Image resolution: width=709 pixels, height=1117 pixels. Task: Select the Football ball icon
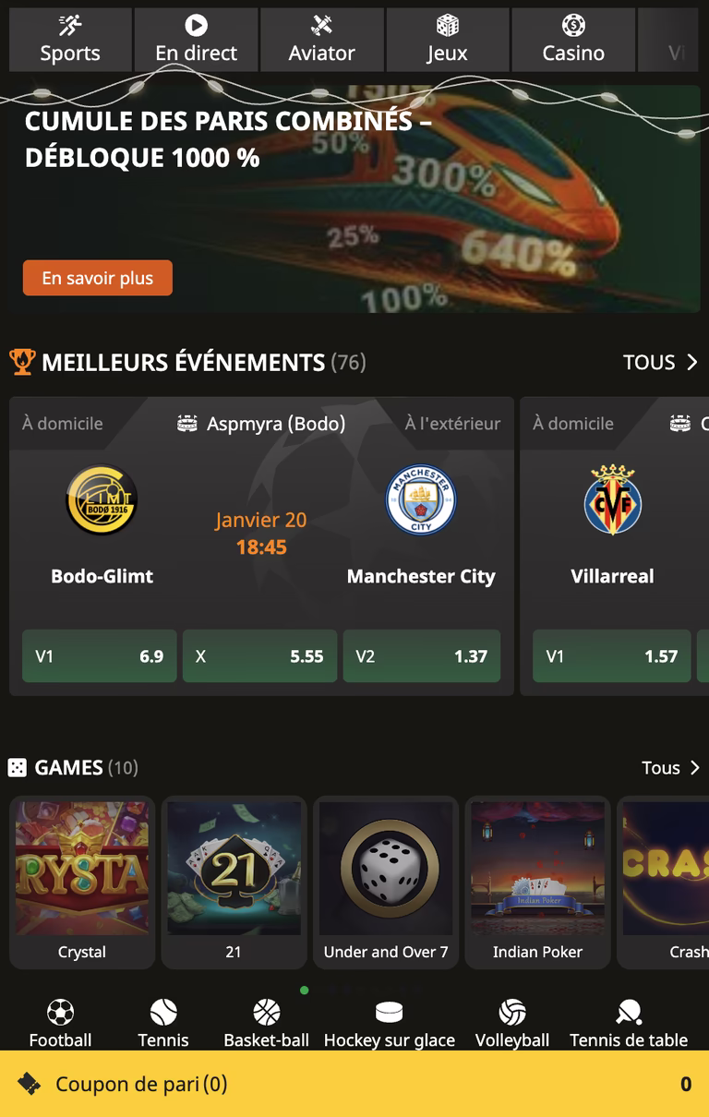[60, 1013]
